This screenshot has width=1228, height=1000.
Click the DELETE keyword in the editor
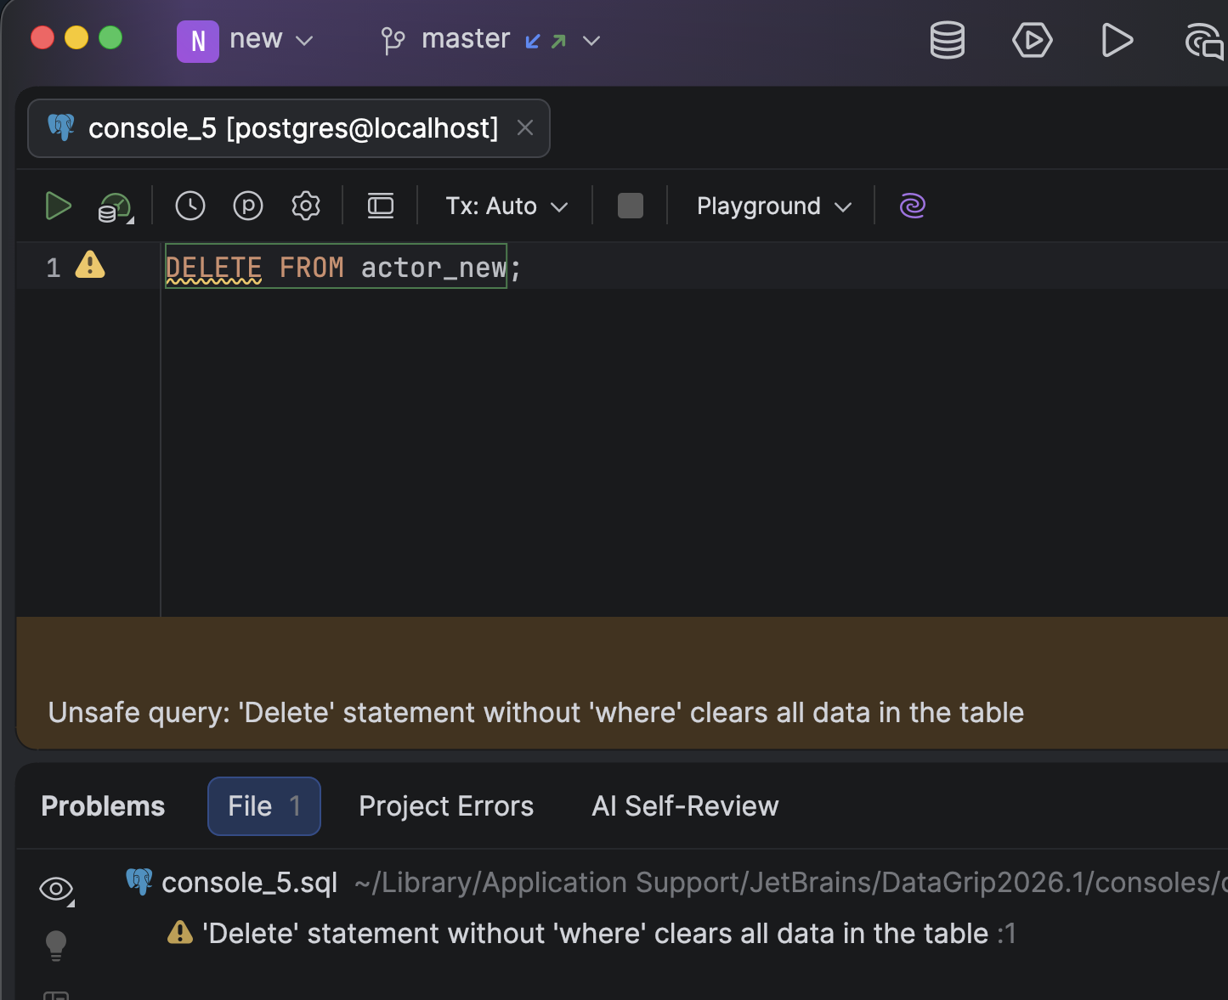(213, 268)
